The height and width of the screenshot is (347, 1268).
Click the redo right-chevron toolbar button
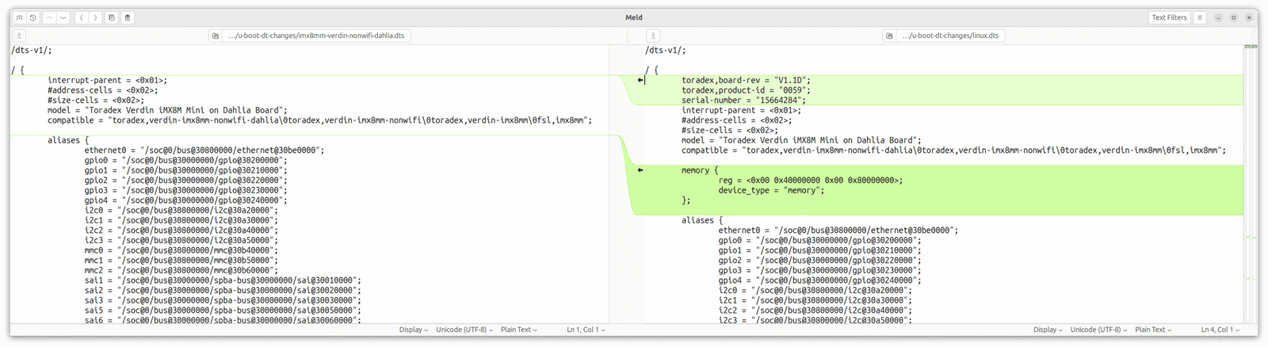click(x=94, y=17)
